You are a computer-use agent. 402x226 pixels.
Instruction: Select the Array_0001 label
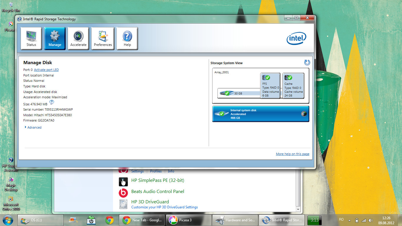click(x=222, y=72)
